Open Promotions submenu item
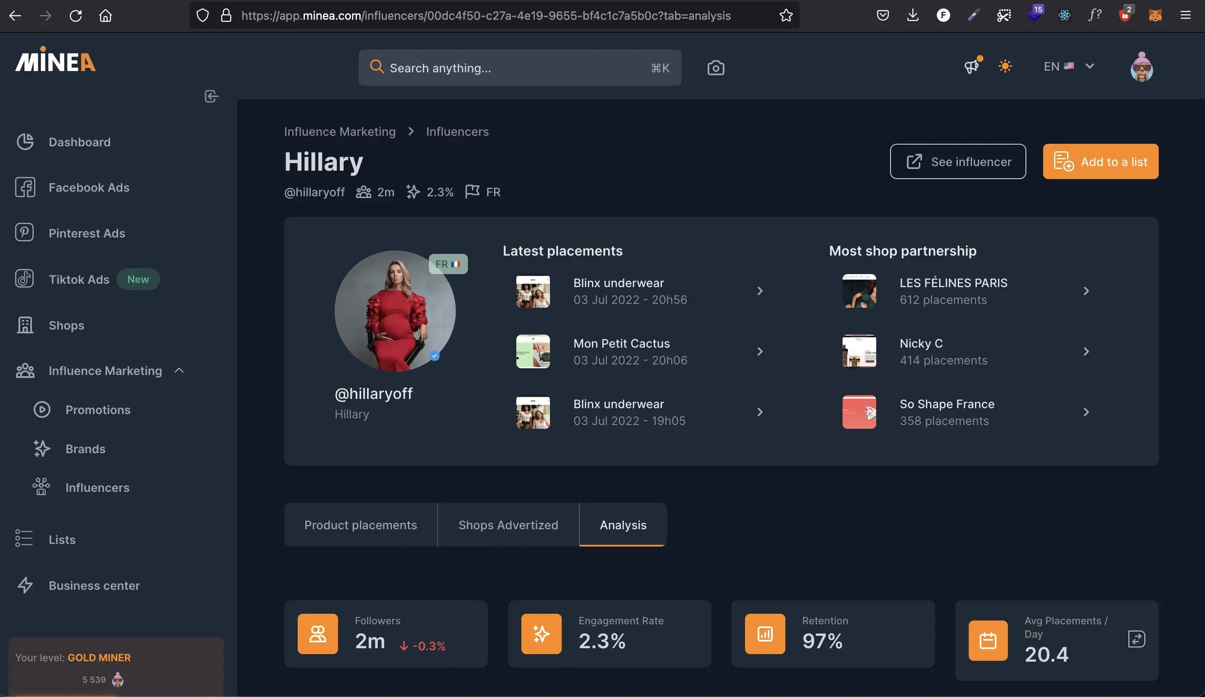The height and width of the screenshot is (697, 1205). tap(98, 410)
